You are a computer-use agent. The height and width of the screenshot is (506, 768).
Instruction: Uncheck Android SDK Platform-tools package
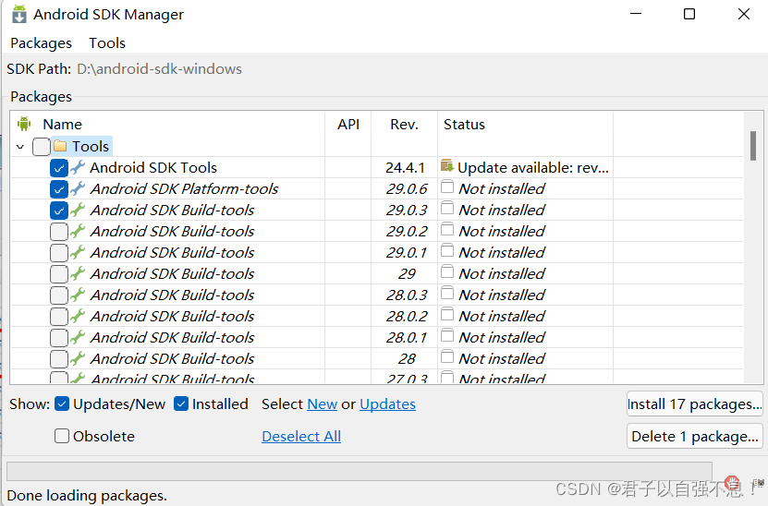[x=59, y=189]
